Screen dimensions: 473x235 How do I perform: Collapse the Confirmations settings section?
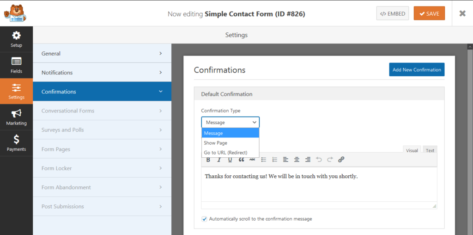(x=102, y=92)
